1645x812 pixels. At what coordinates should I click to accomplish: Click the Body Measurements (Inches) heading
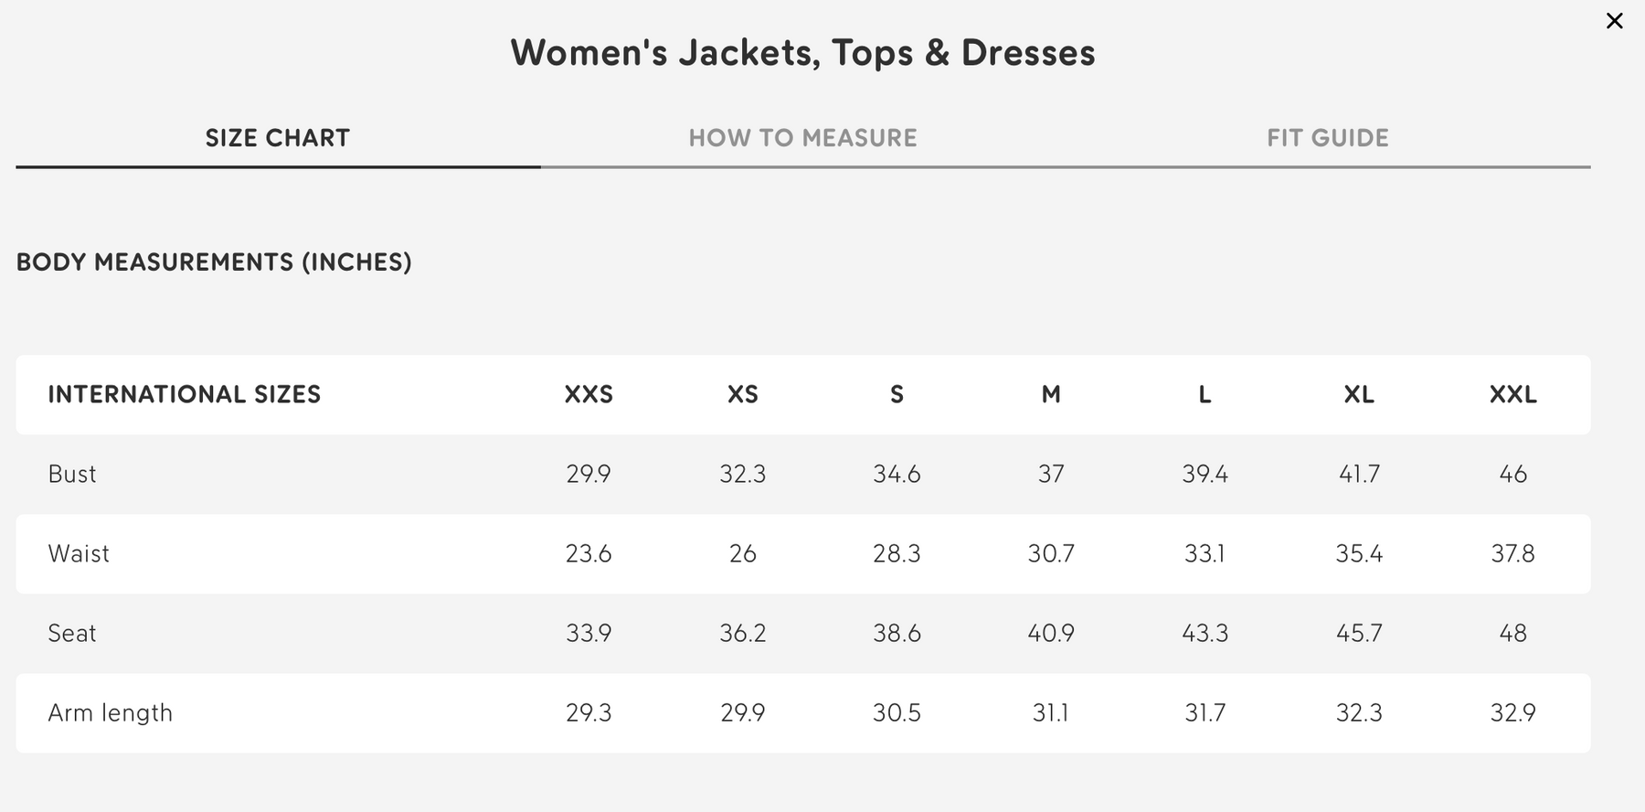214,262
